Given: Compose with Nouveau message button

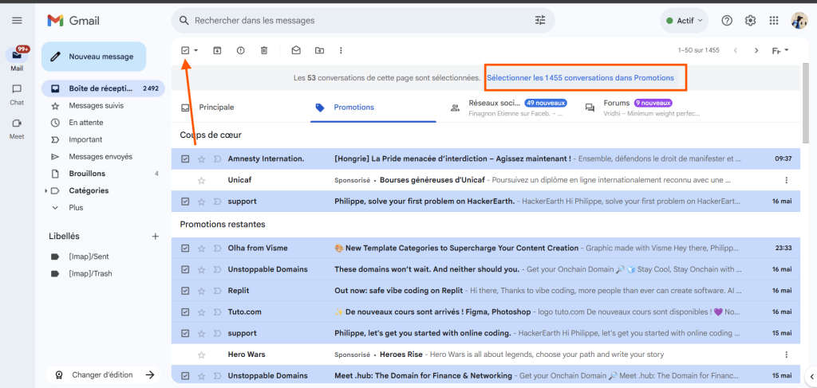Looking at the screenshot, I should click(94, 57).
